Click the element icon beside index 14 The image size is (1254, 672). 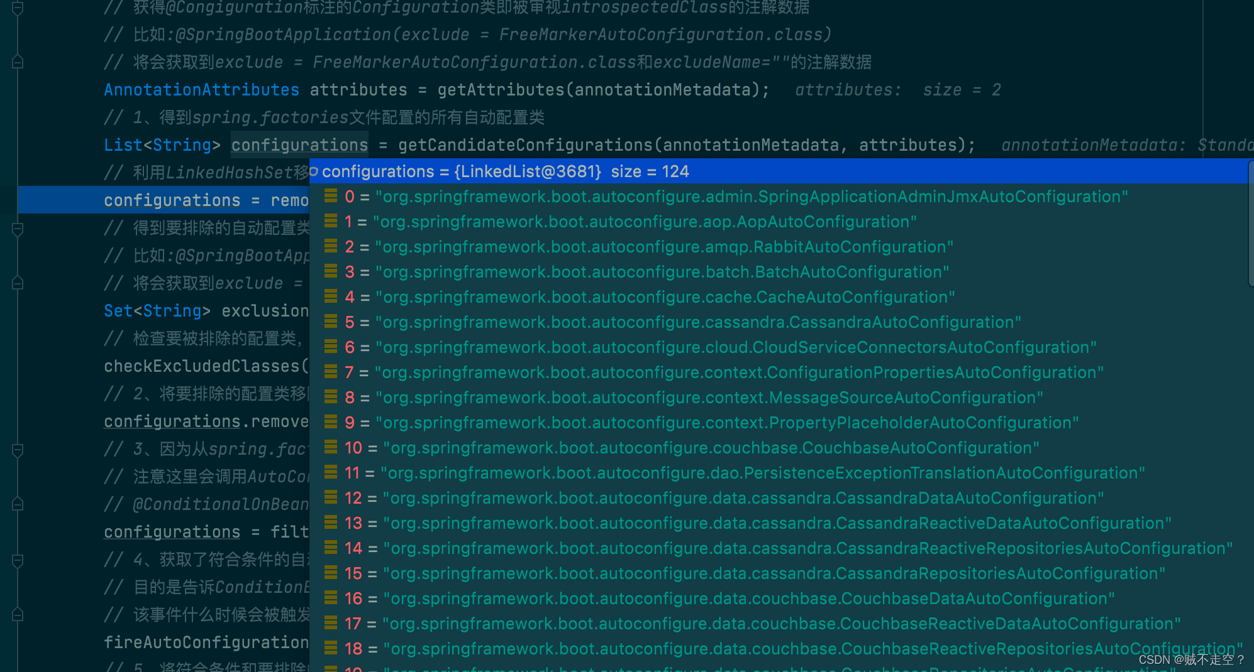pos(331,548)
